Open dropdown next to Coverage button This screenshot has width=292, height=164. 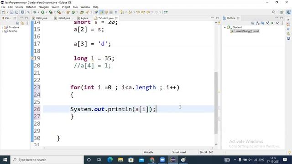[55, 12]
